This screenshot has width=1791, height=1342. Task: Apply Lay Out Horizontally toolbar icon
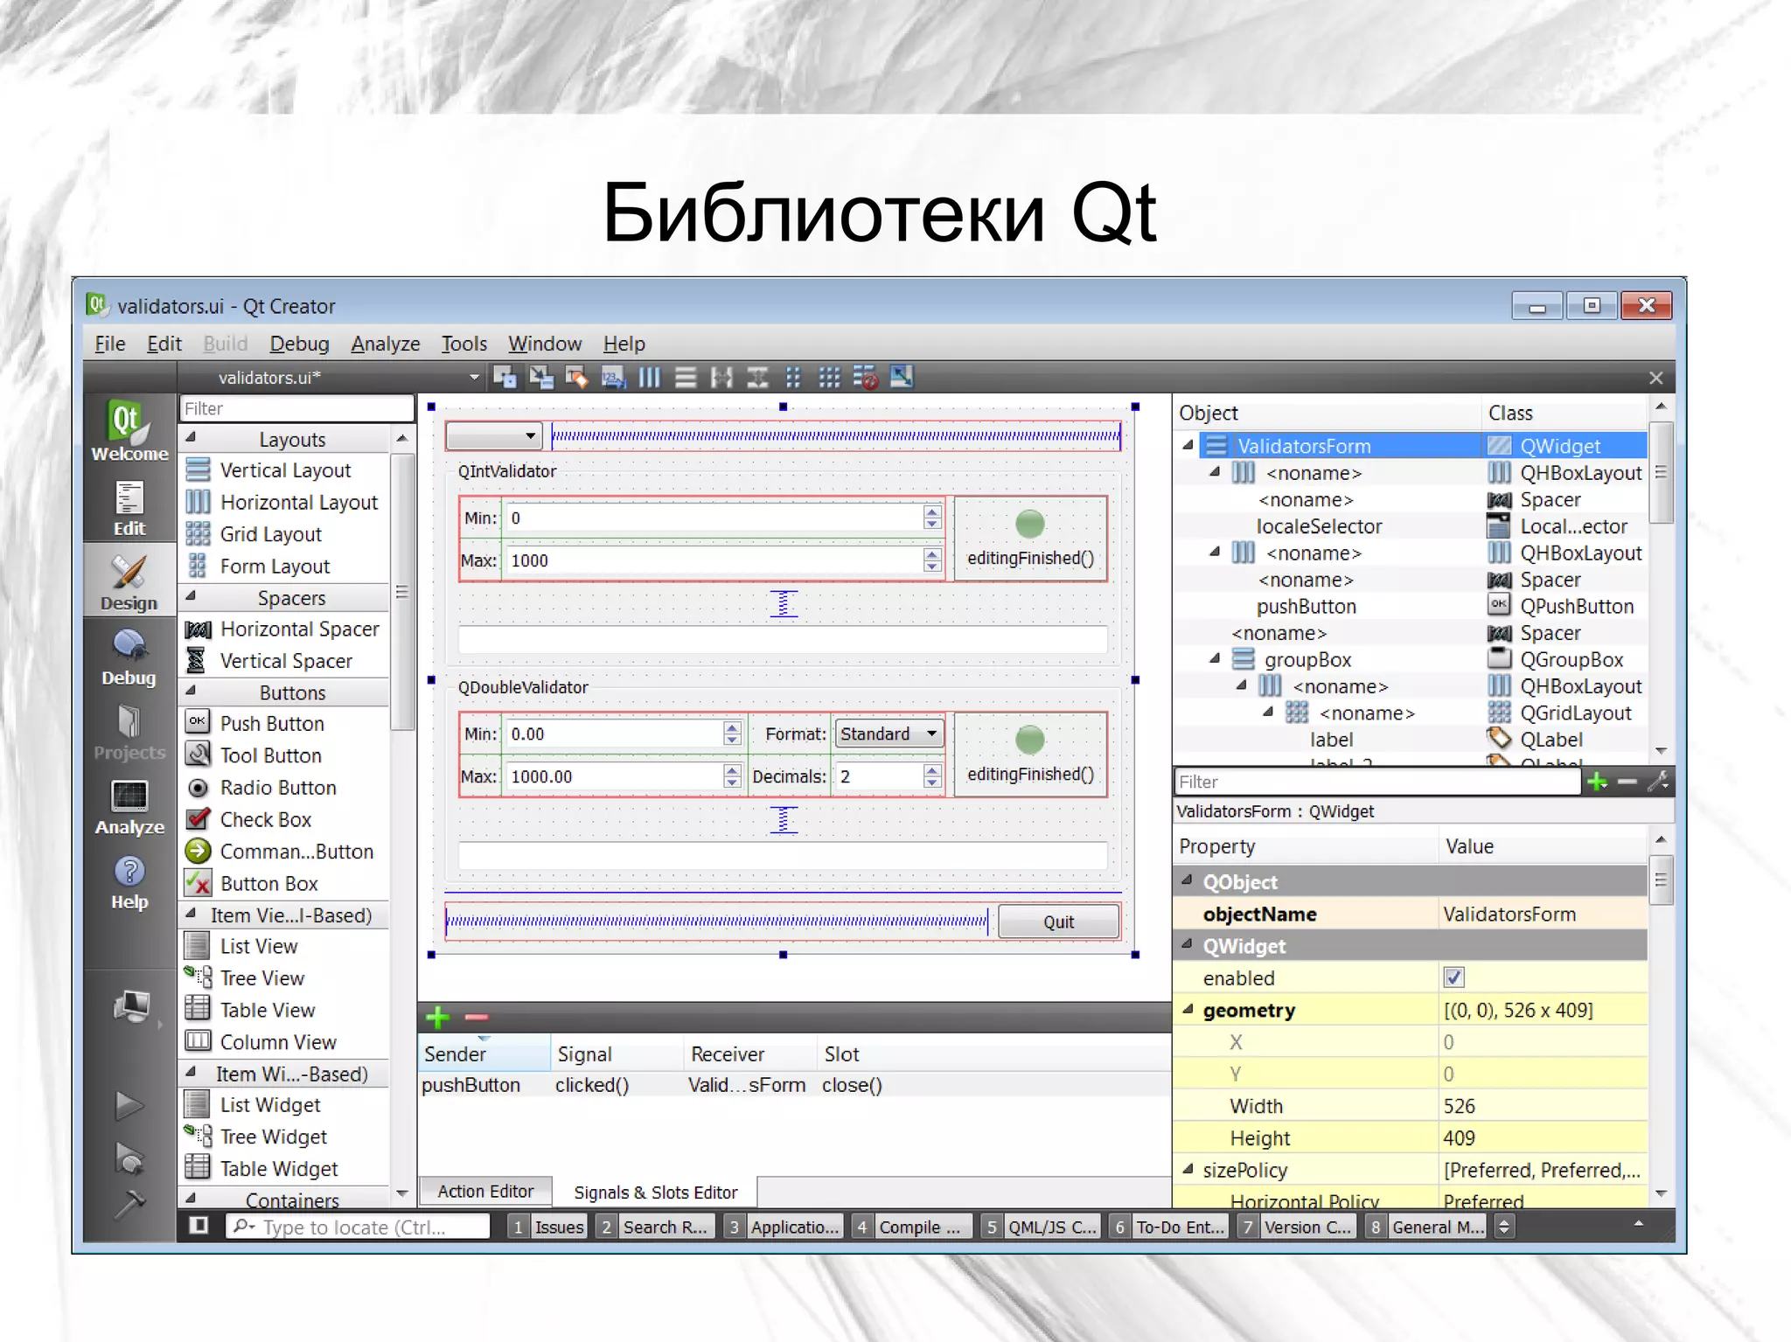tap(650, 378)
